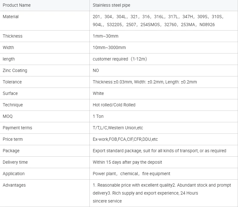Click the tolerance value with ±0.03mm thickness
The width and height of the screenshot is (238, 207).
click(x=145, y=82)
